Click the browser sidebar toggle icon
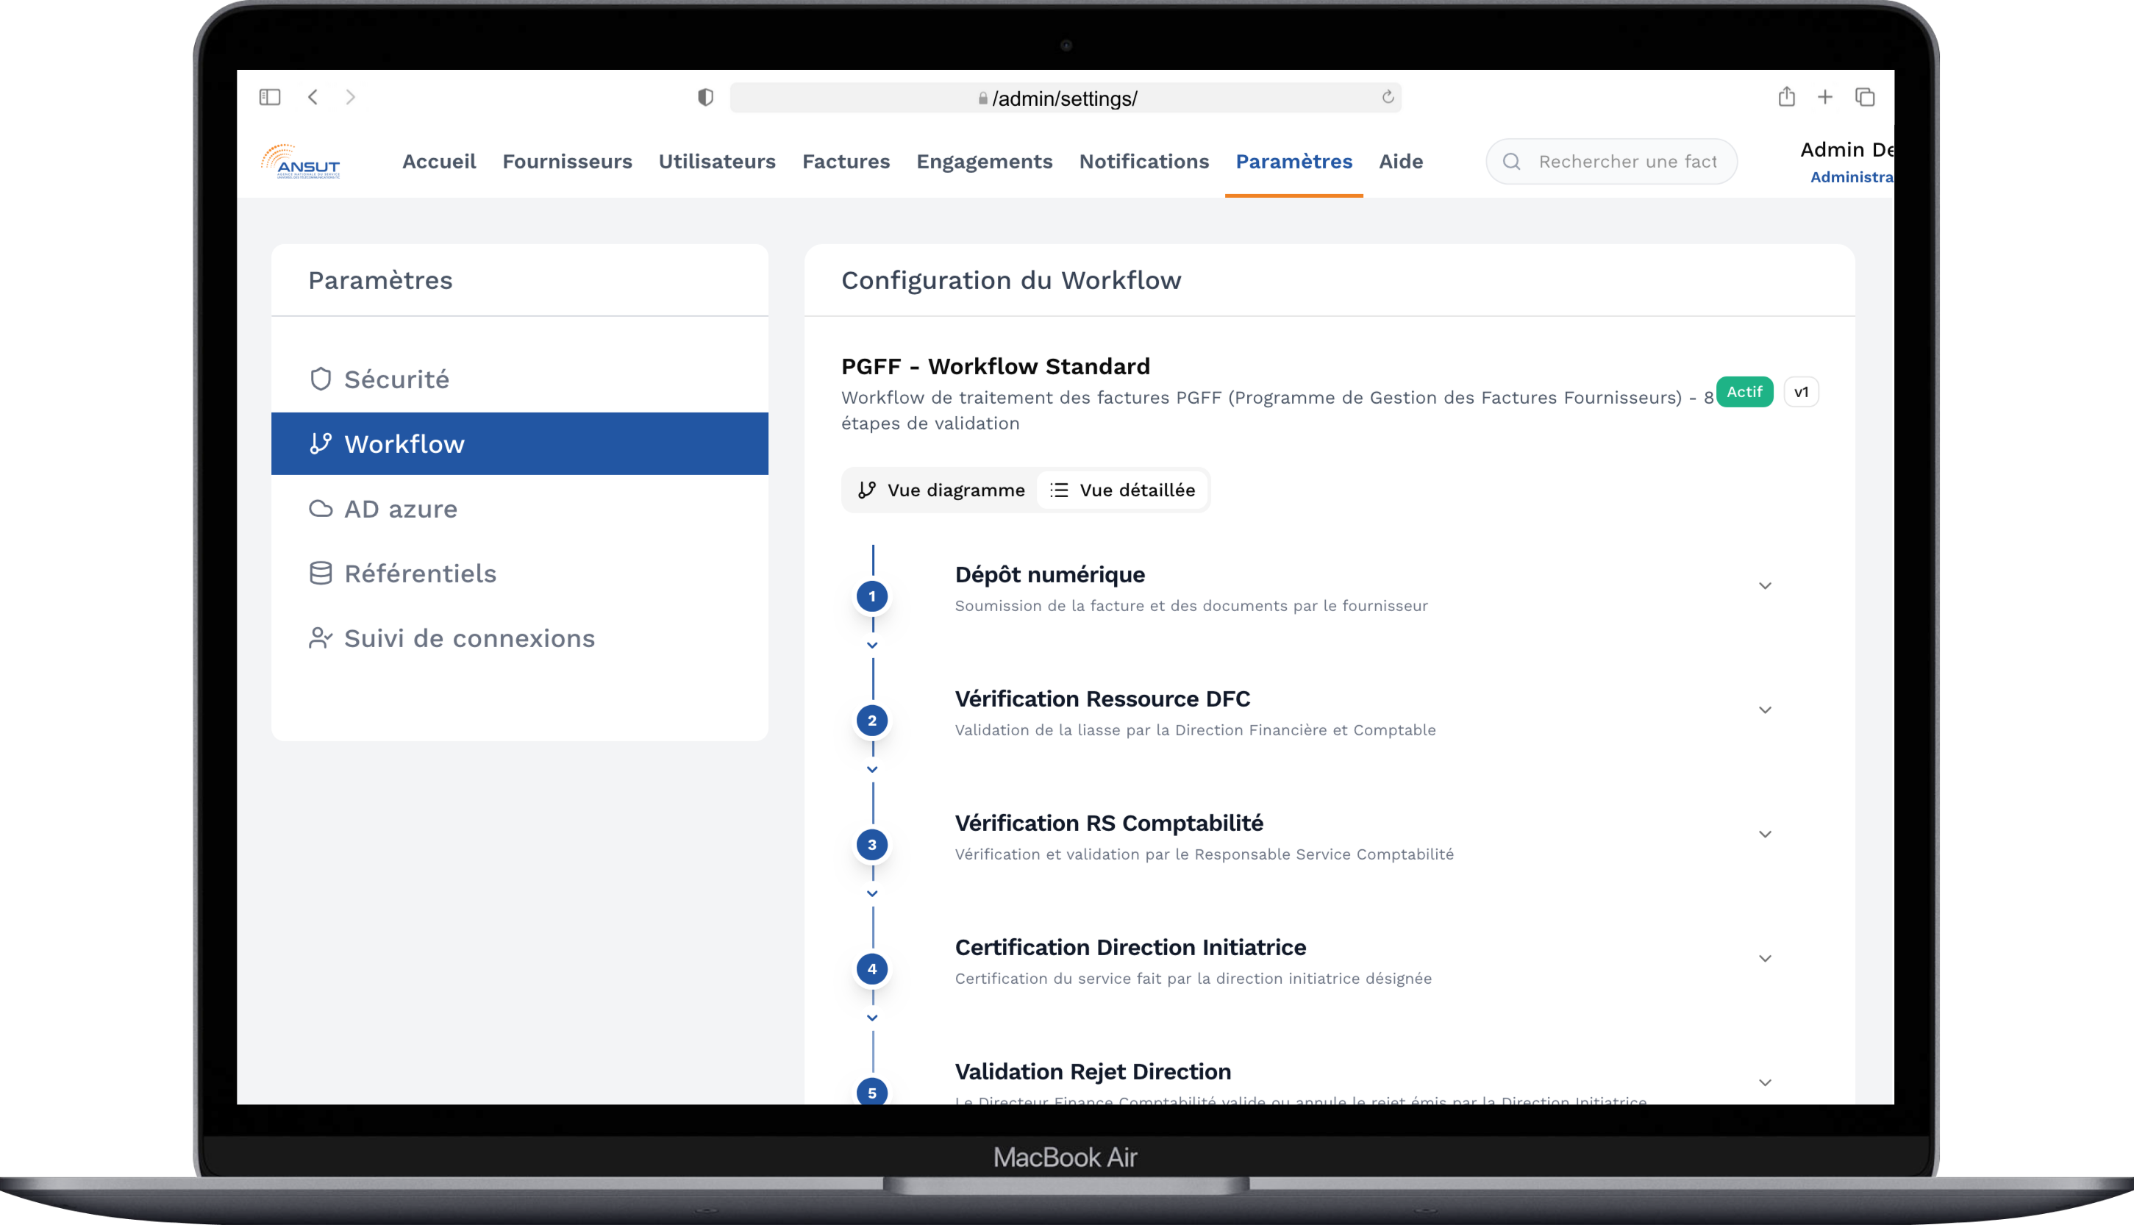 (269, 98)
